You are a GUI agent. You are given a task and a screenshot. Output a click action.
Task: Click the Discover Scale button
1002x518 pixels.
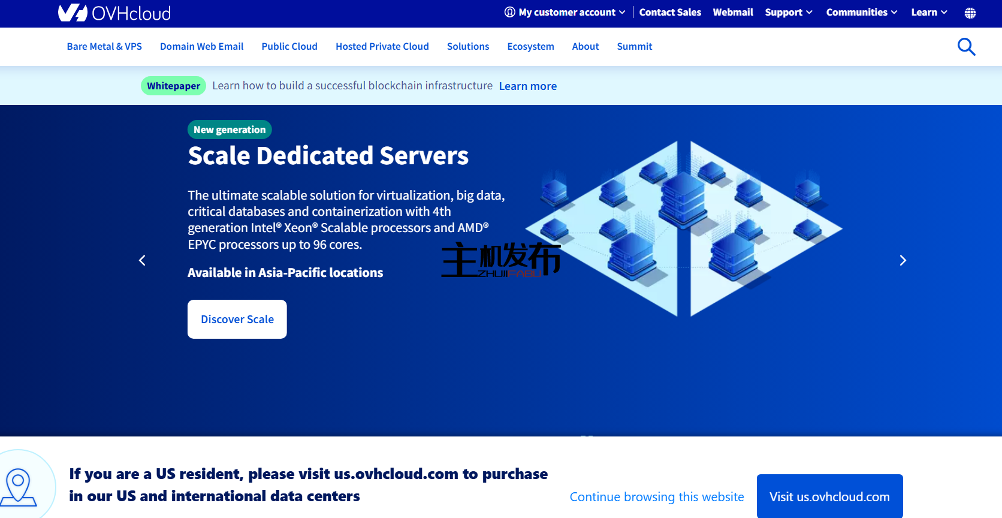[x=237, y=319]
